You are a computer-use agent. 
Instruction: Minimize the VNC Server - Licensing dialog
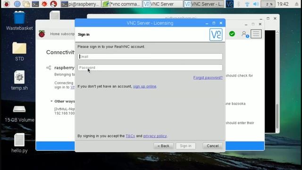[x=207, y=23]
